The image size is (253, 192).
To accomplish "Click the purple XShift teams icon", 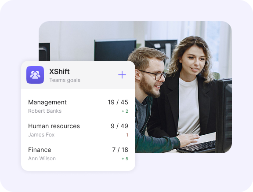I will click(x=35, y=75).
